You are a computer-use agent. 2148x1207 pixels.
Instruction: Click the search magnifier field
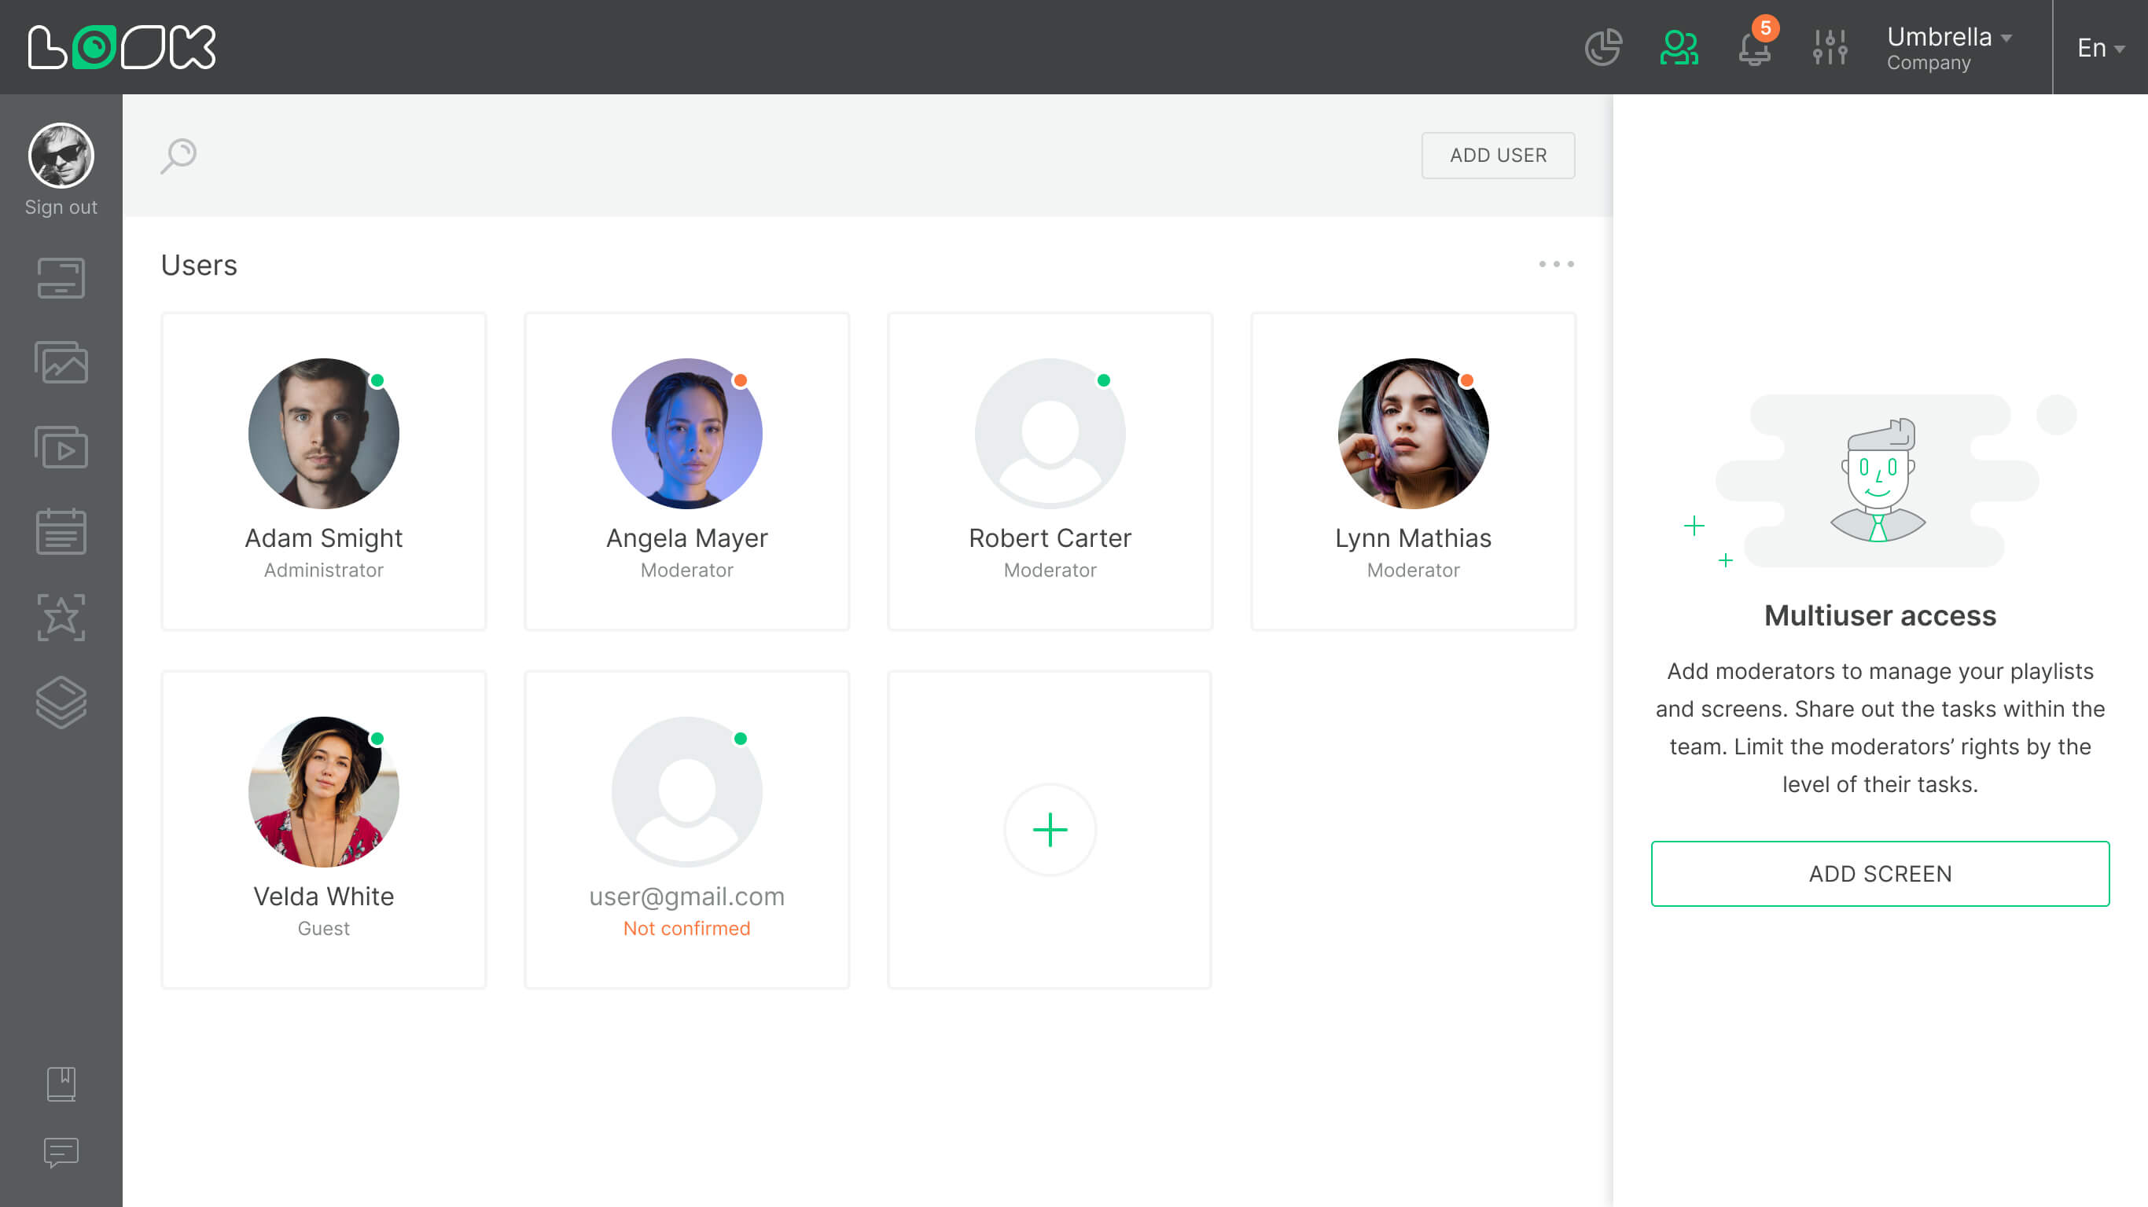178,155
